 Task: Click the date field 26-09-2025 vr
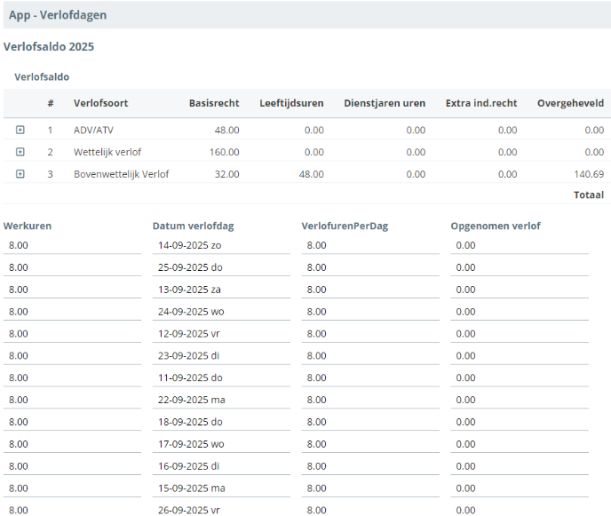[x=221, y=510]
